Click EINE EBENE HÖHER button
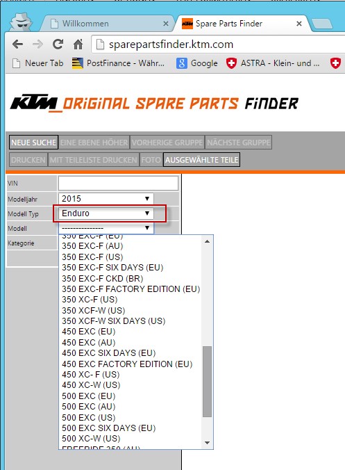This screenshot has height=470, width=345. (x=94, y=143)
